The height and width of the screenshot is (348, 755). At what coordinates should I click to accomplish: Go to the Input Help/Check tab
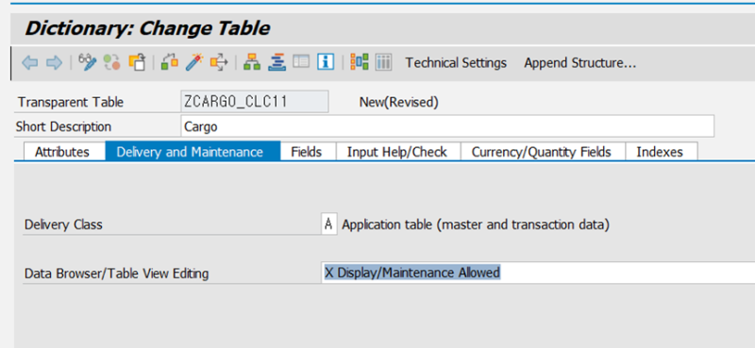[397, 152]
